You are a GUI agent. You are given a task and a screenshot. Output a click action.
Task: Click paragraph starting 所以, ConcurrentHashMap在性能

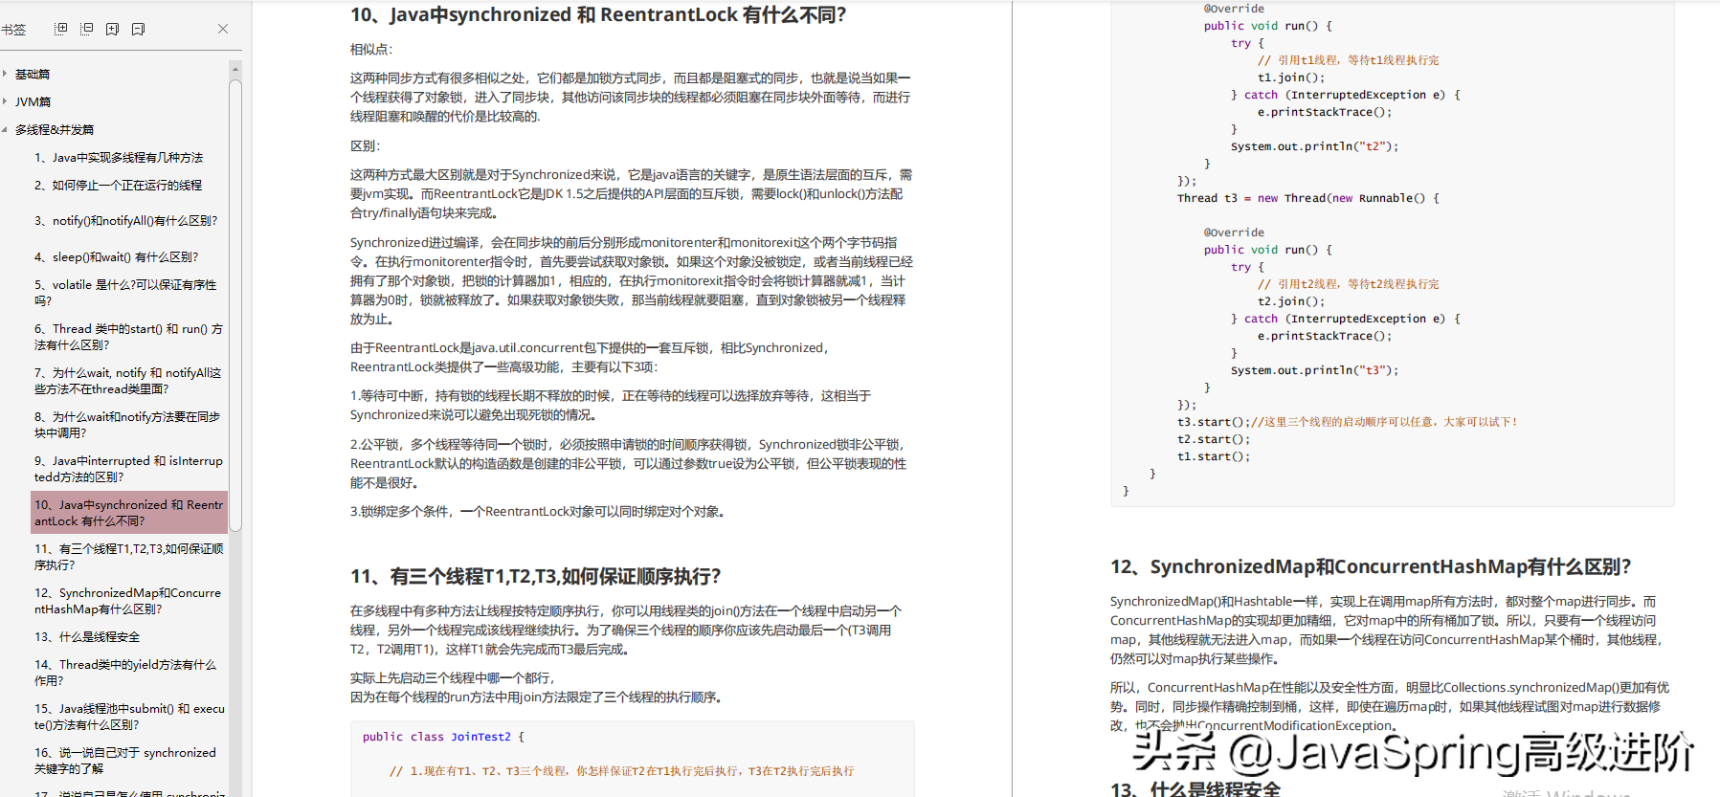click(1390, 706)
